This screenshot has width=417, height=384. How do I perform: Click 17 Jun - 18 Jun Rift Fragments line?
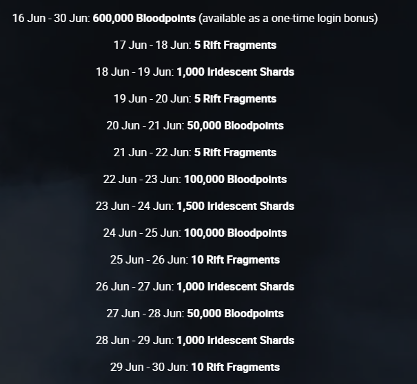[194, 45]
